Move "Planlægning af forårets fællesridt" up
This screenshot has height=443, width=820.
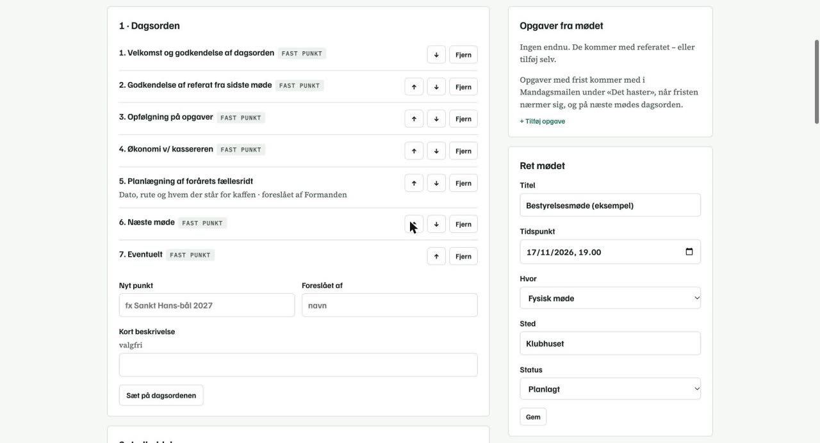pos(414,183)
